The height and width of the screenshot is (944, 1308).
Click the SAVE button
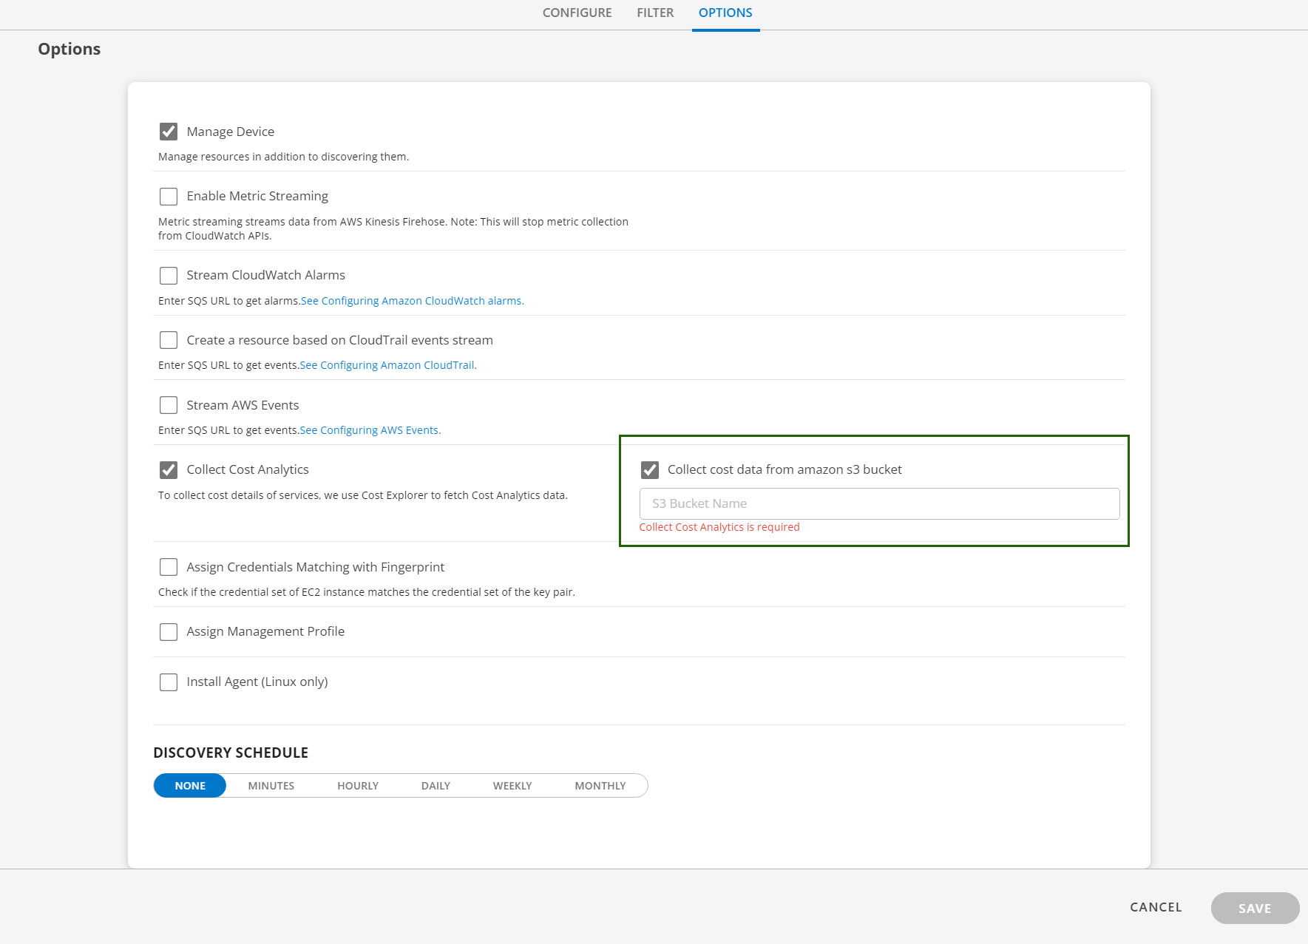pos(1255,908)
